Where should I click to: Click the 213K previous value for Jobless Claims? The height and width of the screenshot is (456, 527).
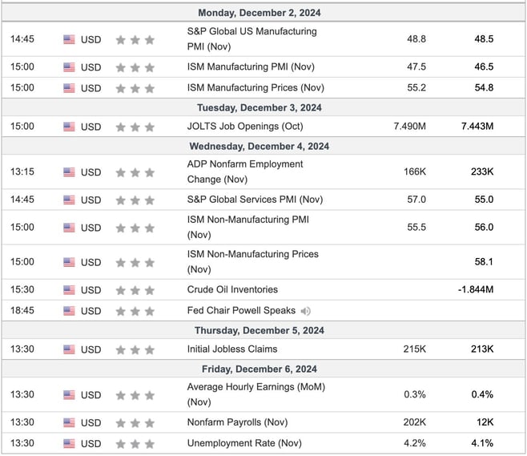482,349
